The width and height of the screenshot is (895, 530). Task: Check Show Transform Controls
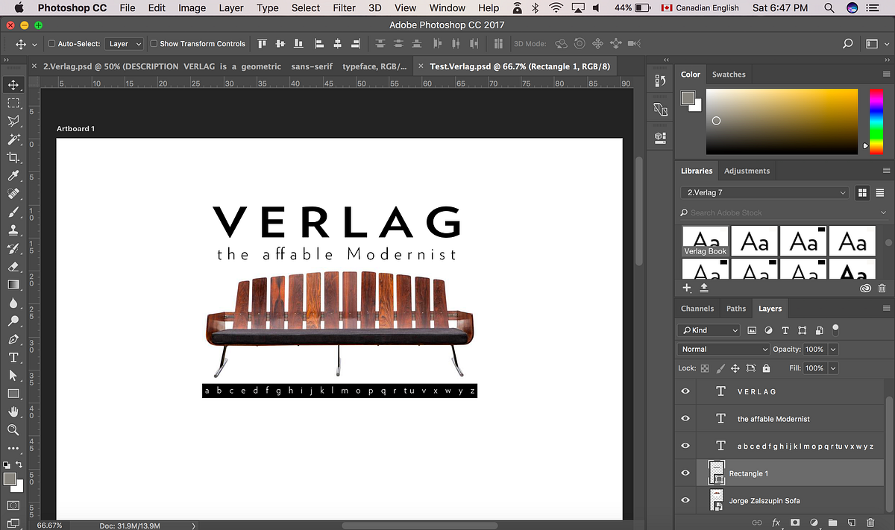pos(154,44)
